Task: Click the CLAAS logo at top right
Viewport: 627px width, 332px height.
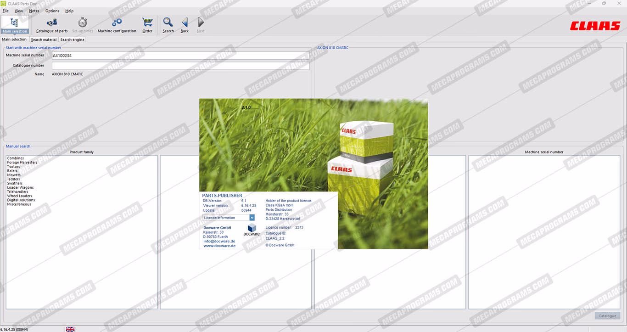Action: tap(595, 26)
